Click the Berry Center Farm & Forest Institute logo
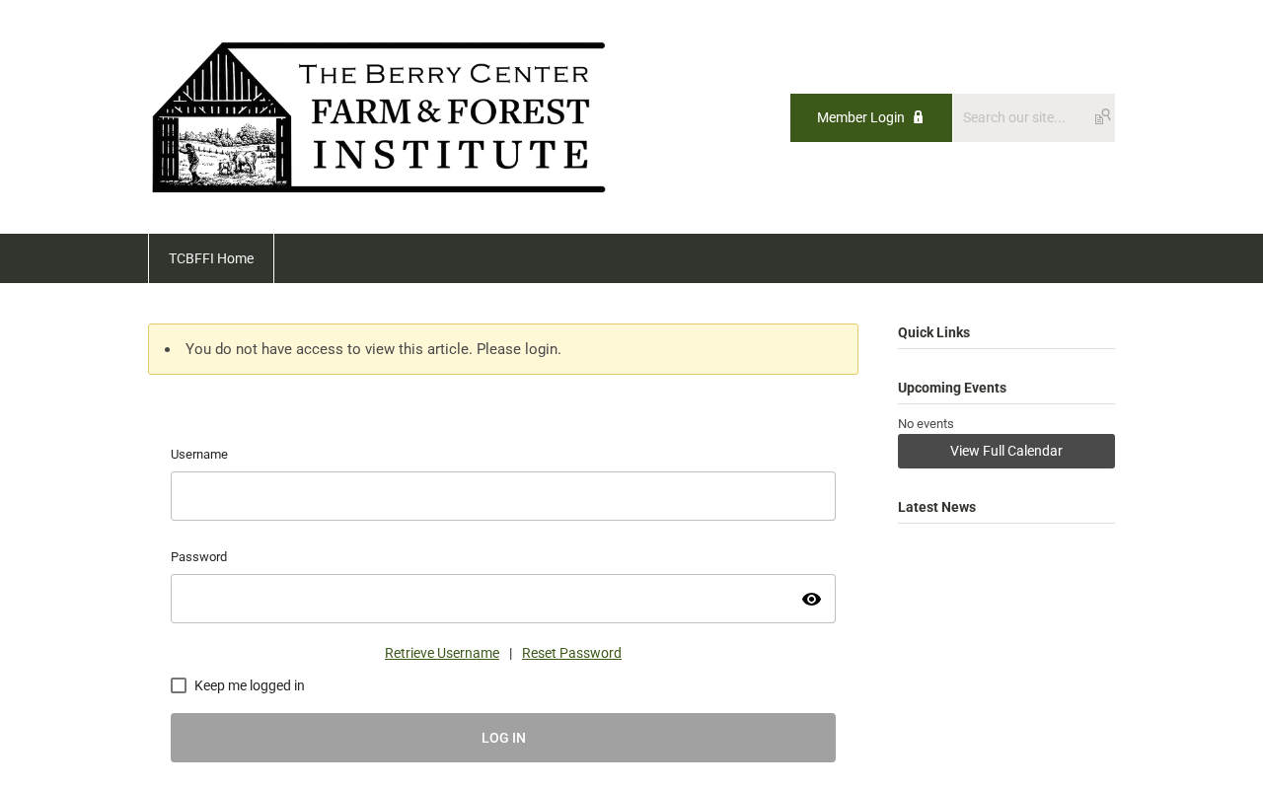Image resolution: width=1263 pixels, height=789 pixels. 378,117
